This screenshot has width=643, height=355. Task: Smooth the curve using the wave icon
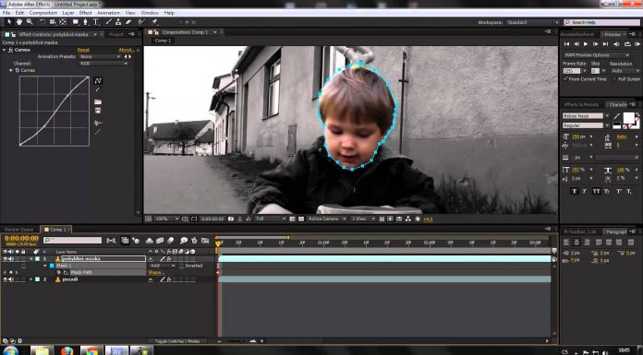coord(98,123)
